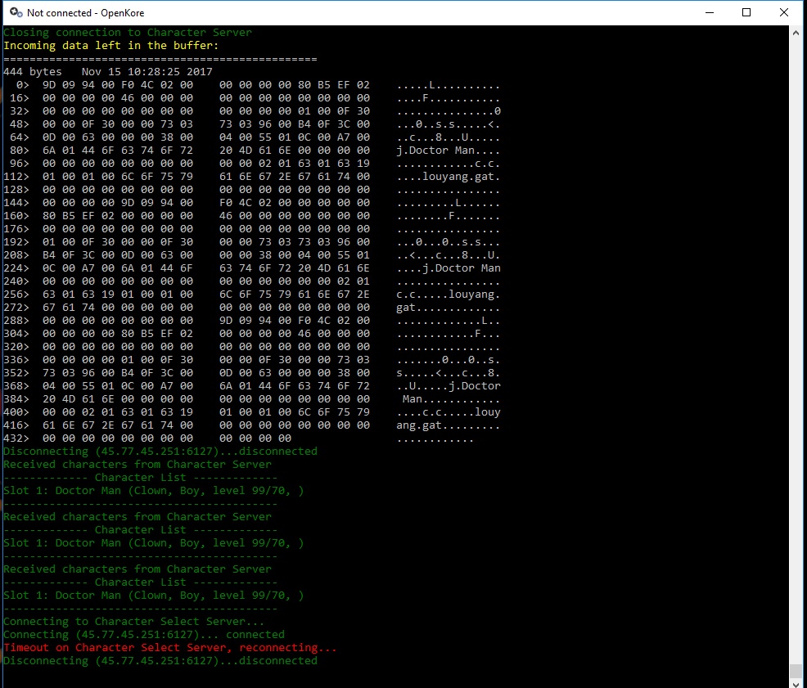807x688 pixels.
Task: Click hex dump row at offset '160>'
Action: 252,216
